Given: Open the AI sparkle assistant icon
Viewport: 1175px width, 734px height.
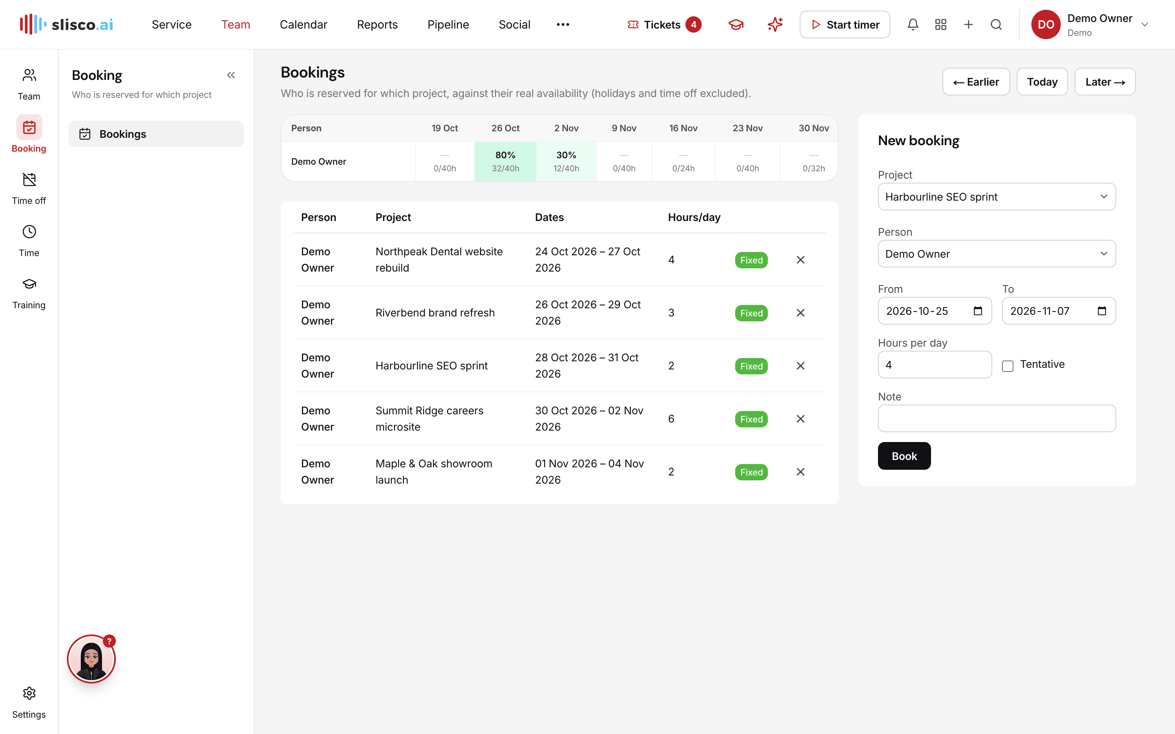Looking at the screenshot, I should pos(775,24).
